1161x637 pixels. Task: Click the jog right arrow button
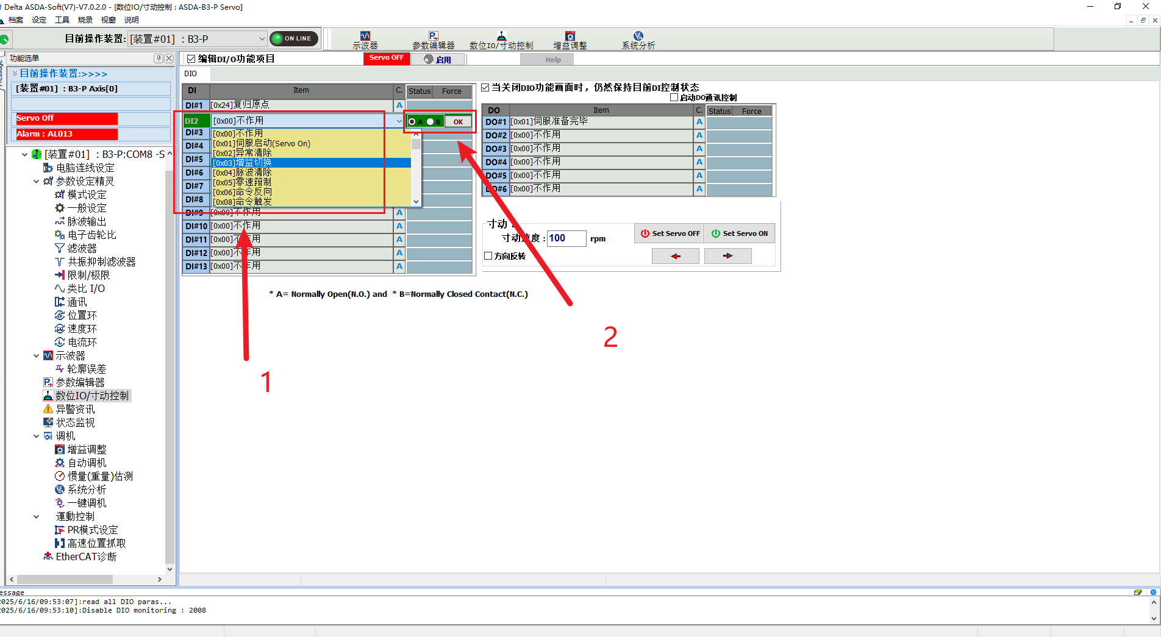(727, 257)
